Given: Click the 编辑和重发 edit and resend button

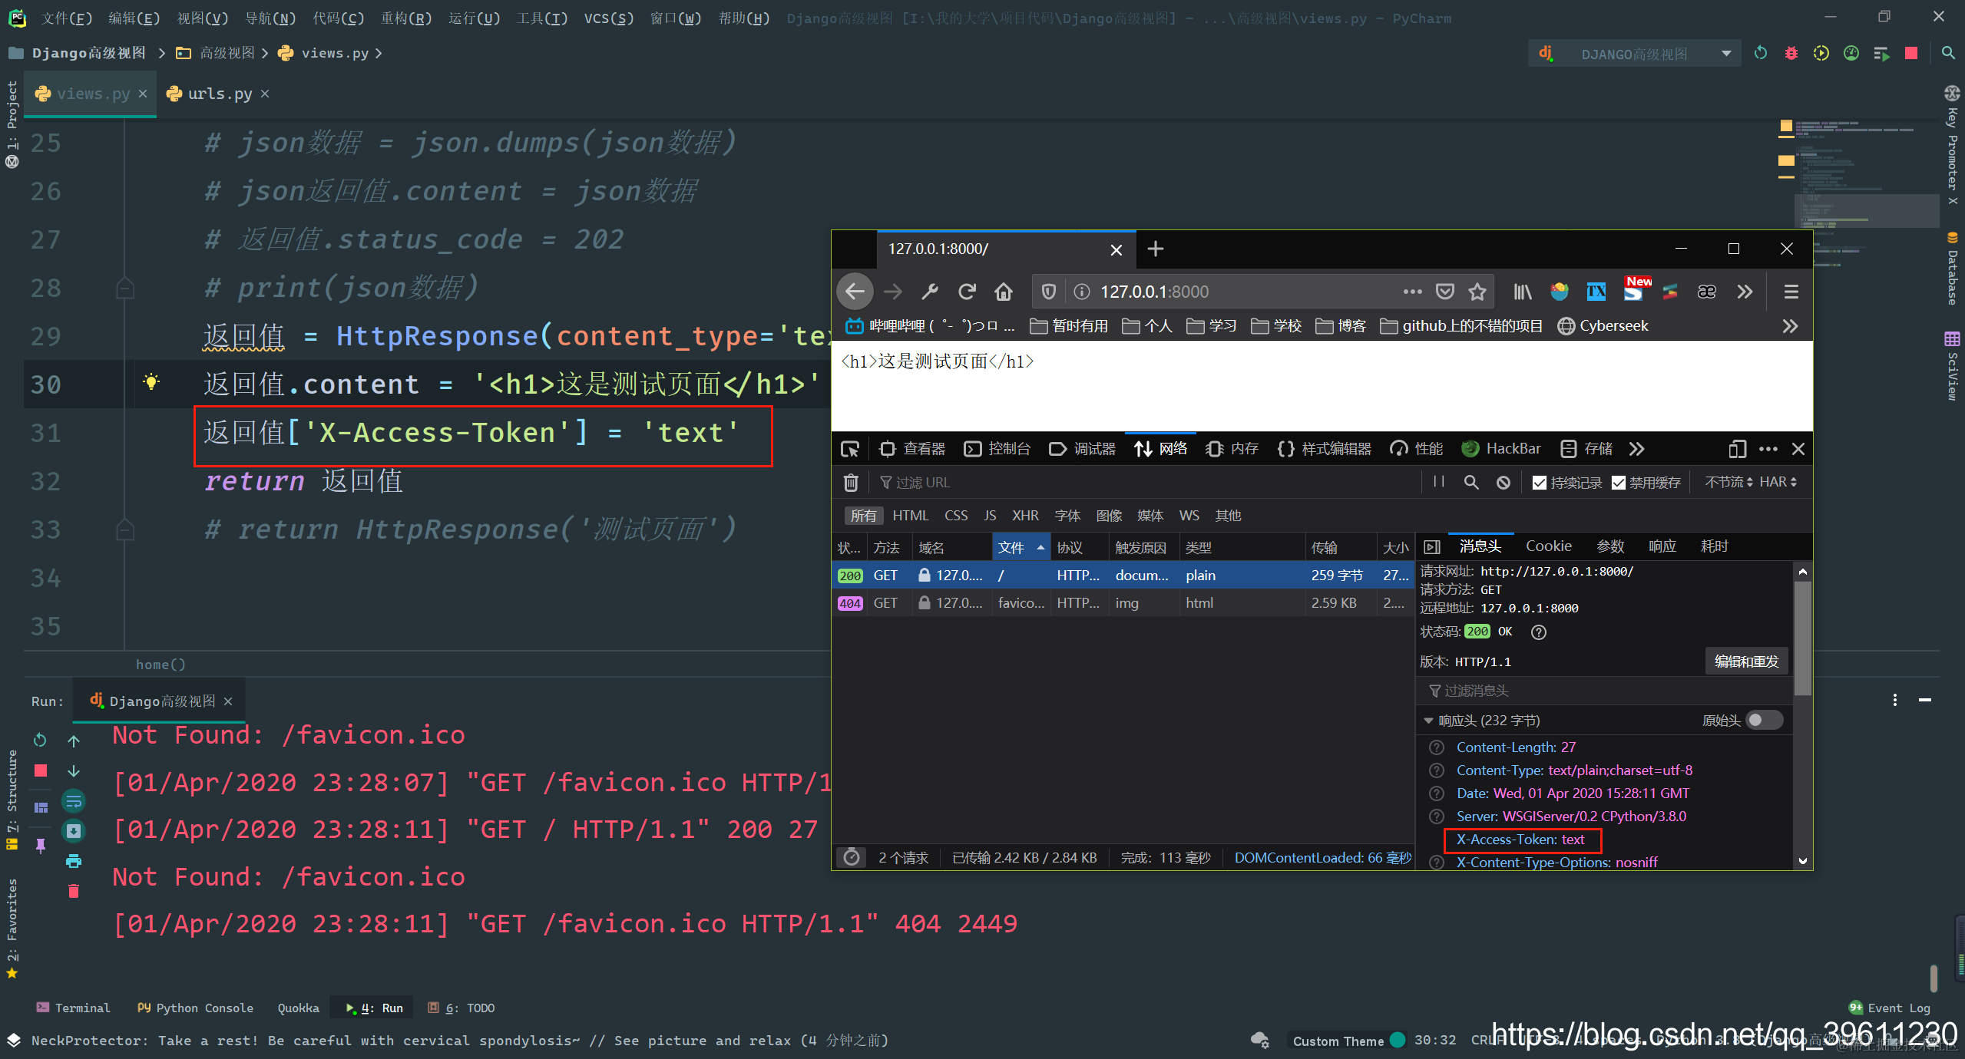Looking at the screenshot, I should coord(1746,661).
